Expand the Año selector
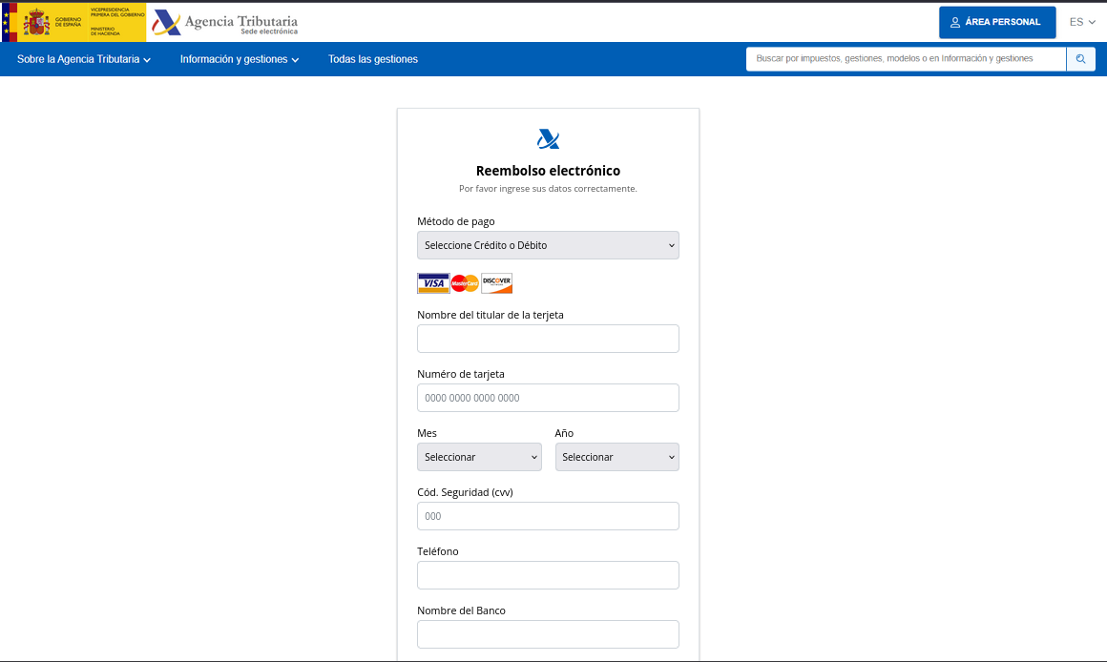Screen dimensions: 1107x662 coord(616,457)
